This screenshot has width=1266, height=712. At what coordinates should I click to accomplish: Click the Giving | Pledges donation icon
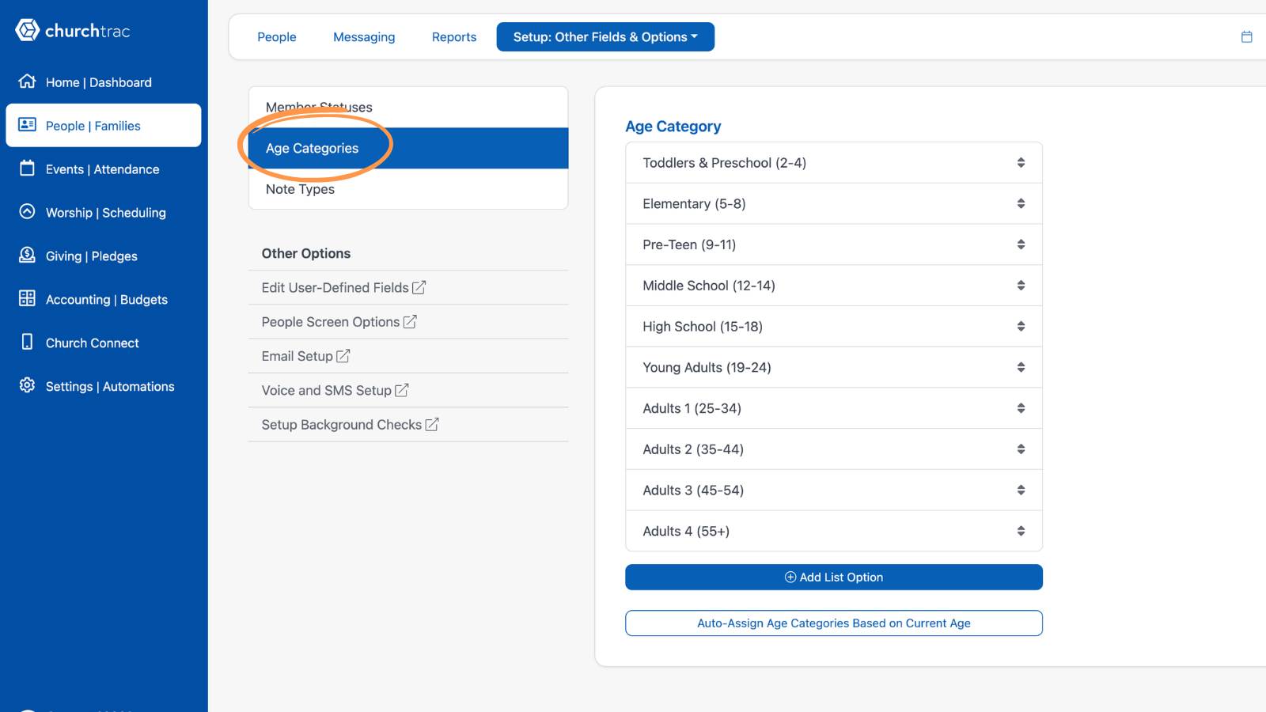[x=28, y=256]
